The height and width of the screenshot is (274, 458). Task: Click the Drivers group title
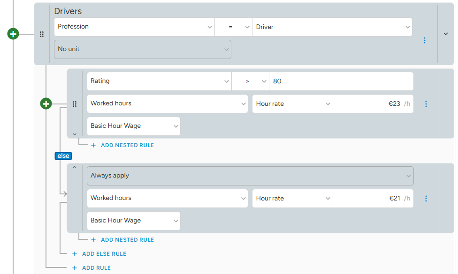click(68, 11)
